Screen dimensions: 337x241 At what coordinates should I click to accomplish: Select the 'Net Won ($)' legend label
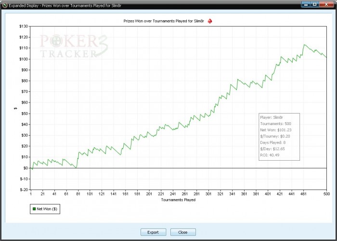[x=47, y=209]
